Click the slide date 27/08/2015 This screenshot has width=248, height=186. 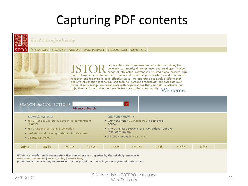click(26, 178)
